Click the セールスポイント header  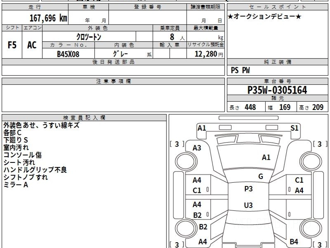pyautogui.click(x=277, y=7)
